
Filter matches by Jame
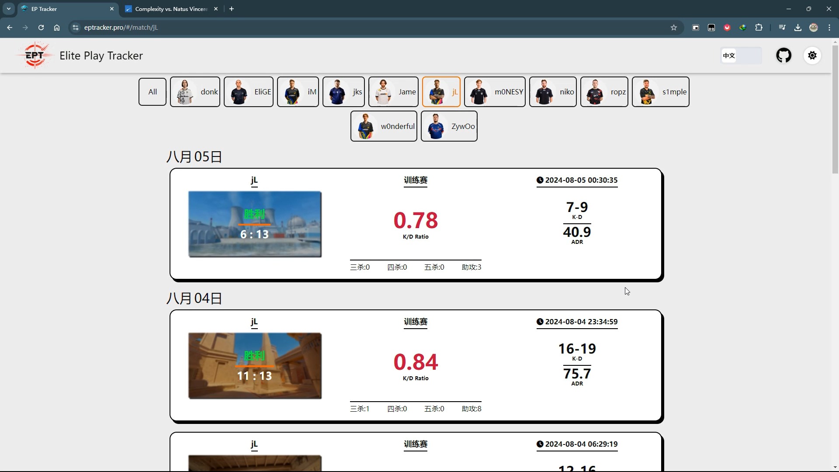tap(393, 92)
